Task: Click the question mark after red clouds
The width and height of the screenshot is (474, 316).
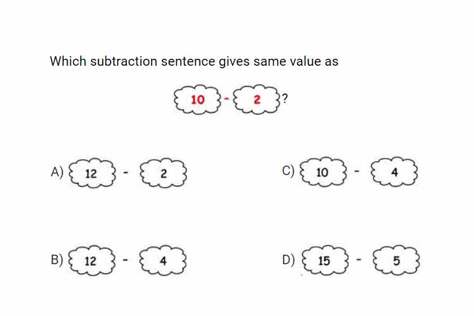Action: [284, 99]
